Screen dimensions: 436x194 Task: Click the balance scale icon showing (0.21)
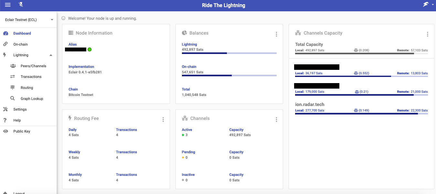point(357,92)
